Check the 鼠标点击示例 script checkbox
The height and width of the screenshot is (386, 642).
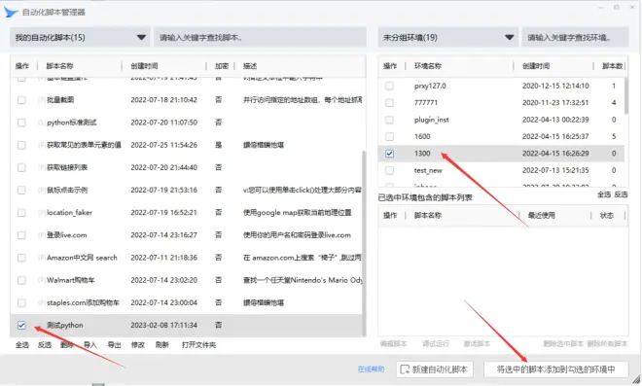[x=21, y=190]
